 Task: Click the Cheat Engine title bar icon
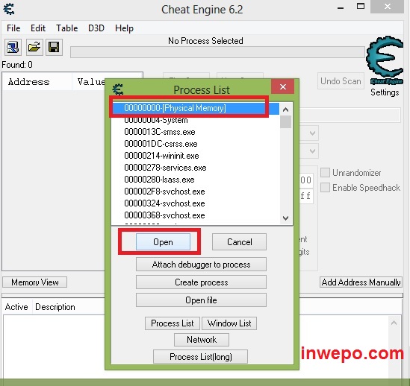9,9
